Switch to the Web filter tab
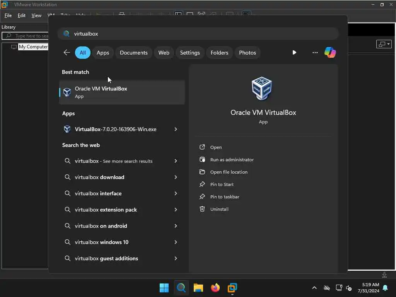This screenshot has width=396, height=297. (164, 53)
